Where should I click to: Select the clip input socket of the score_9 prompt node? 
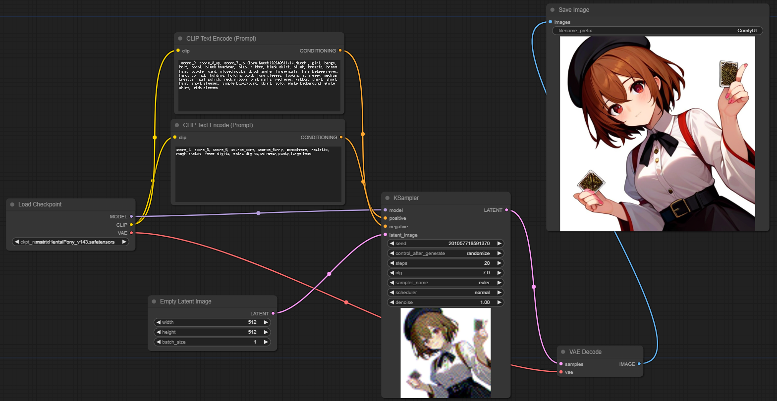coord(178,50)
